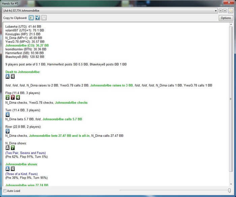Go to the previous hand with the double-left arrow
This screenshot has width=236, height=197.
(220, 11)
